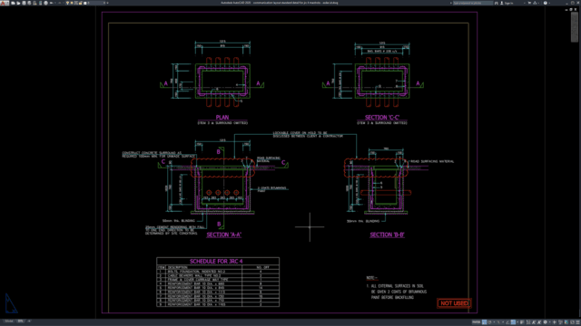The height and width of the screenshot is (326, 581).
Task: Select the 'LOCKABLE COVER ON HOLD' leader note
Action: (x=308, y=135)
